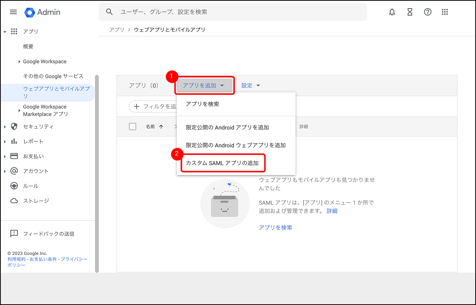The width and height of the screenshot is (476, 305).
Task: Expand the アプリを追加 dropdown
Action: click(204, 86)
